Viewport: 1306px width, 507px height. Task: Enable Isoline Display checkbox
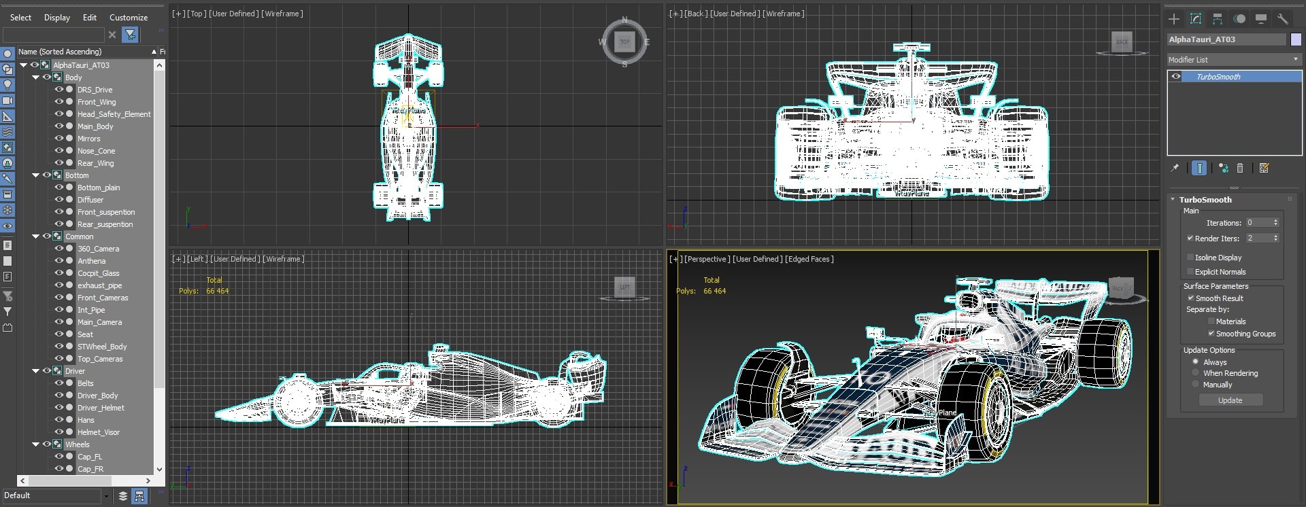tap(1190, 258)
